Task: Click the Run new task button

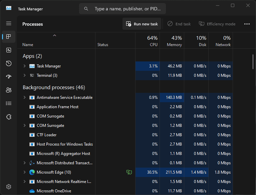Action: pyautogui.click(x=142, y=24)
